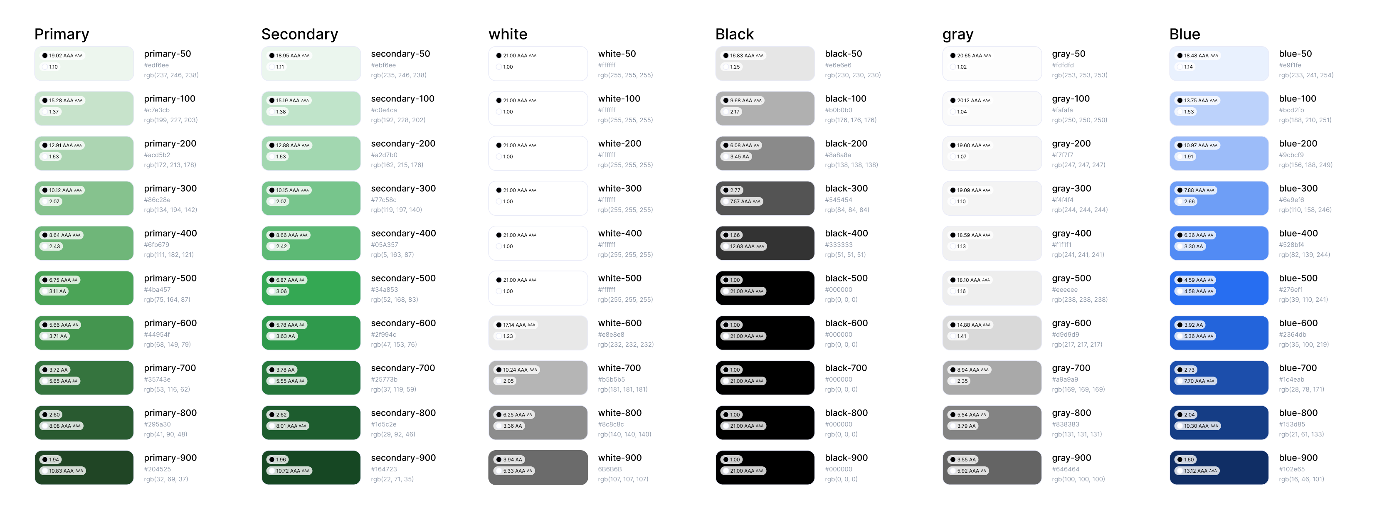1377x520 pixels.
Task: Click the 21.00 AAA badge on black-500
Action: tap(747, 291)
